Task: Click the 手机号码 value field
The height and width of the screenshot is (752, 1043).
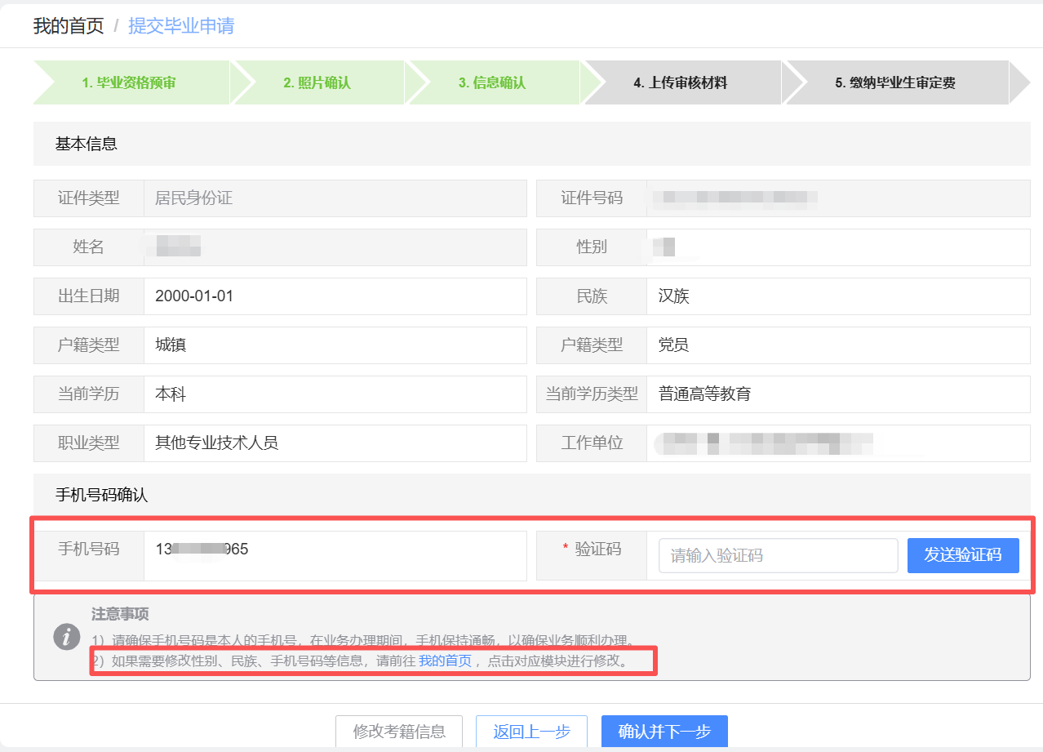Action: pyautogui.click(x=335, y=555)
